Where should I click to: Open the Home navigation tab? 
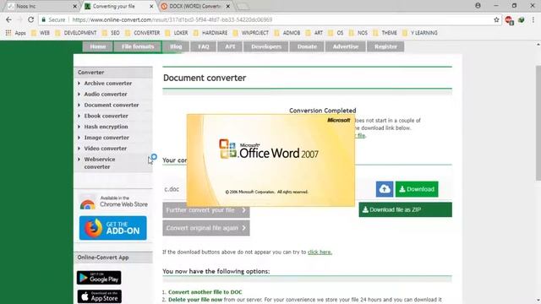click(x=98, y=46)
